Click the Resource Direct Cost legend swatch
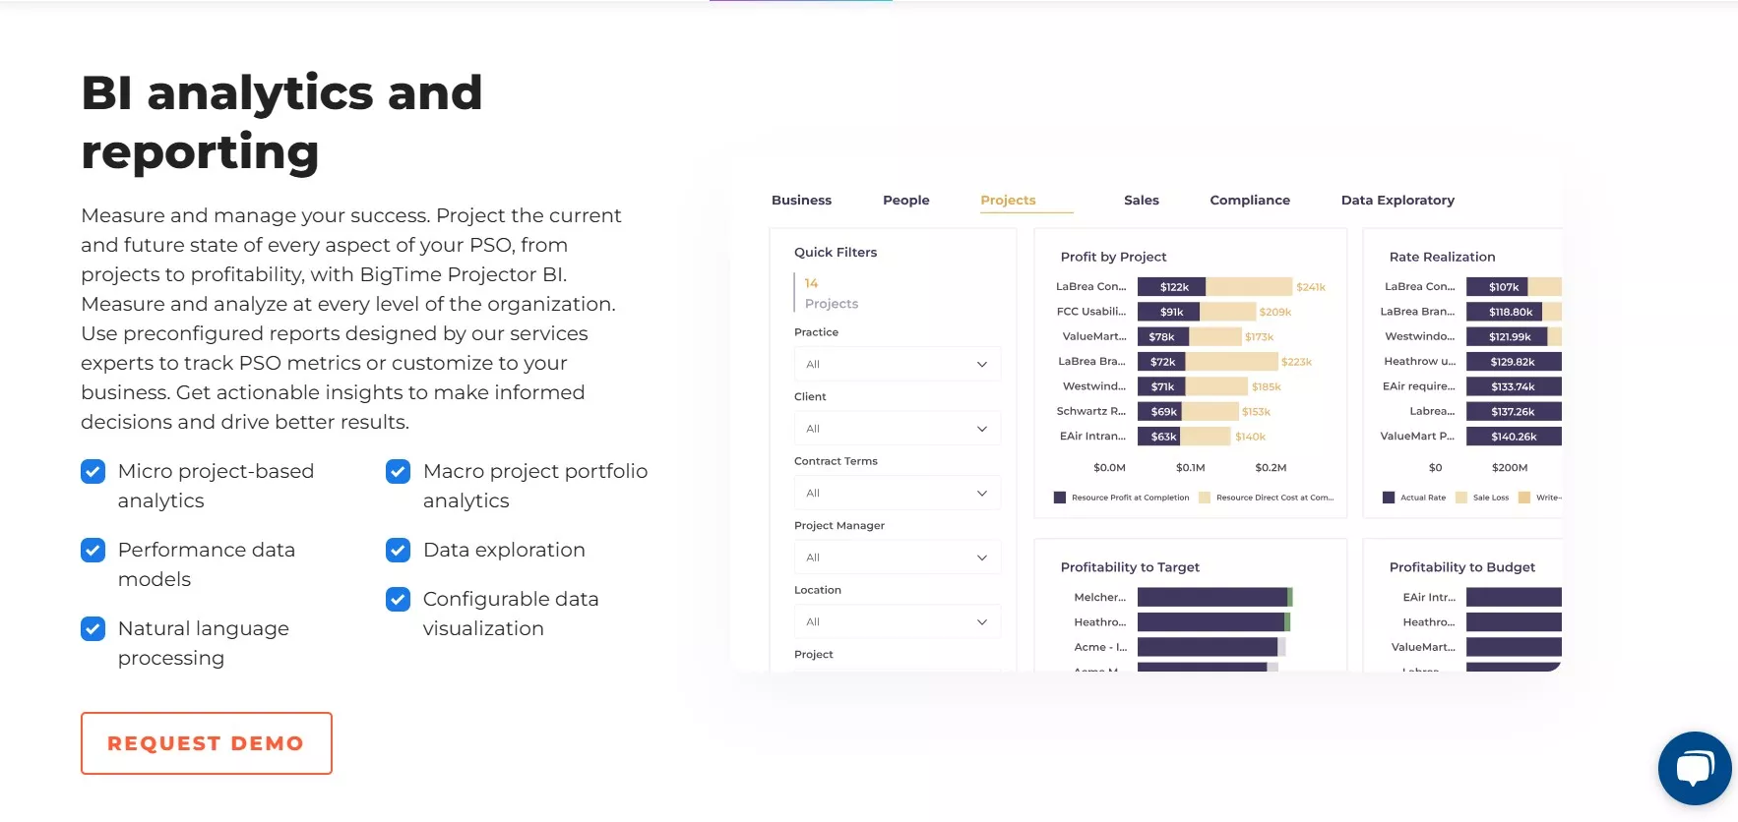The image size is (1738, 822). [x=1205, y=498]
